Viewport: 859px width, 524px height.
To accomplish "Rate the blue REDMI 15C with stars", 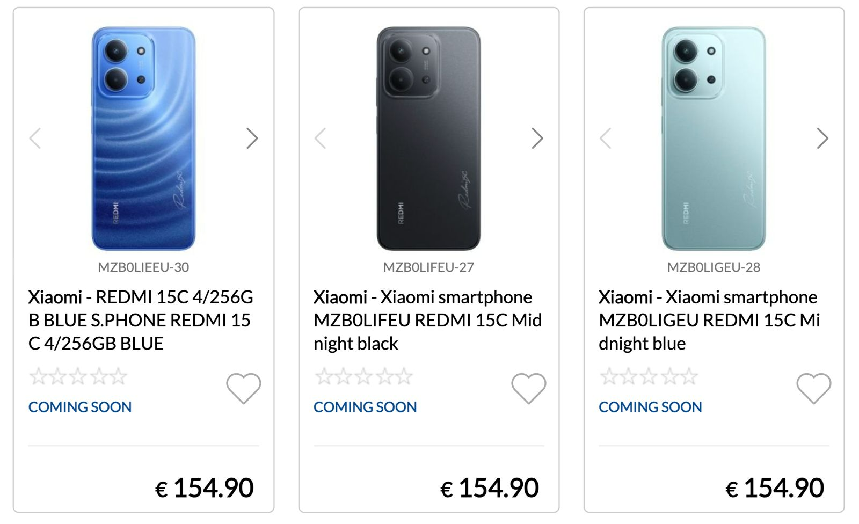I will 78,376.
